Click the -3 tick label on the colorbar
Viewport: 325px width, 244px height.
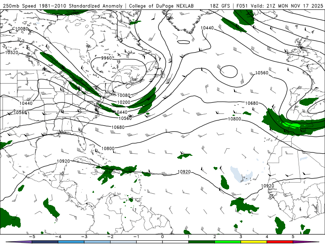[84, 237]
